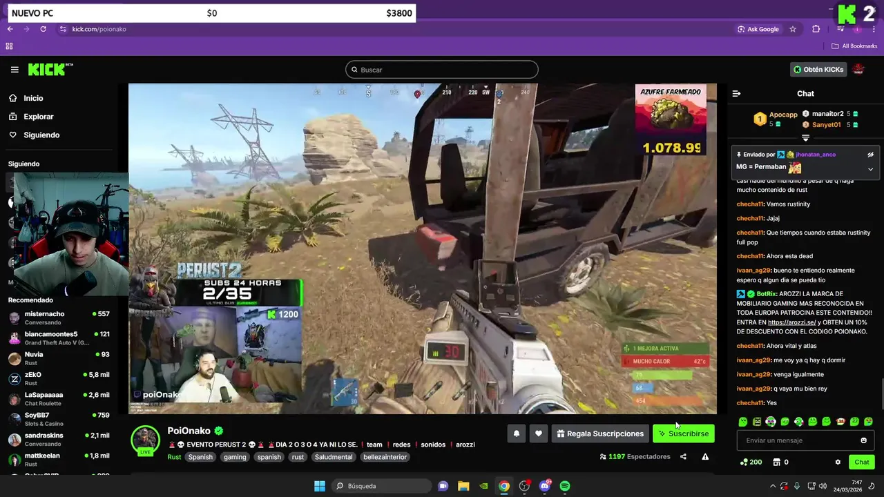Collapse the chat panel with arrow icon
This screenshot has width=884, height=497.
click(x=736, y=93)
